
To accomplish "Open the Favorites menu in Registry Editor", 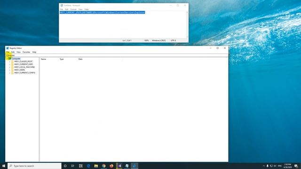I will [26, 52].
